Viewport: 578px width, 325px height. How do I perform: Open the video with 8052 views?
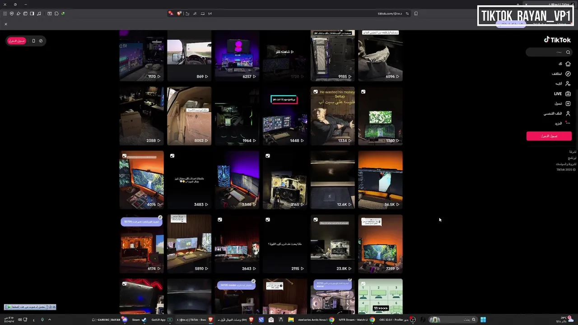coord(189,116)
